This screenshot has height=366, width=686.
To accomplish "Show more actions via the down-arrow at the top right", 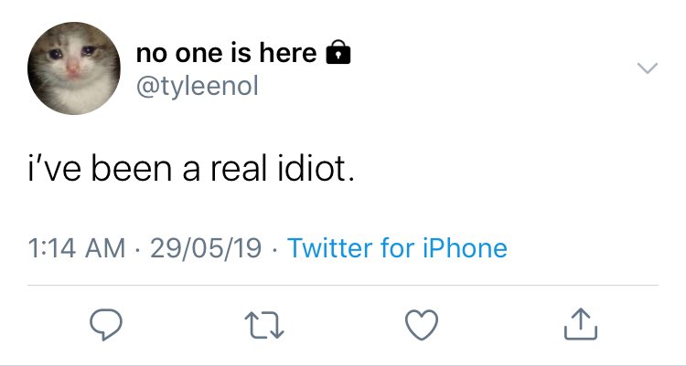I will [647, 68].
